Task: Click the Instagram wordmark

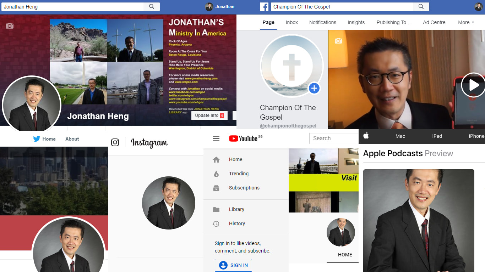Action: tap(149, 143)
